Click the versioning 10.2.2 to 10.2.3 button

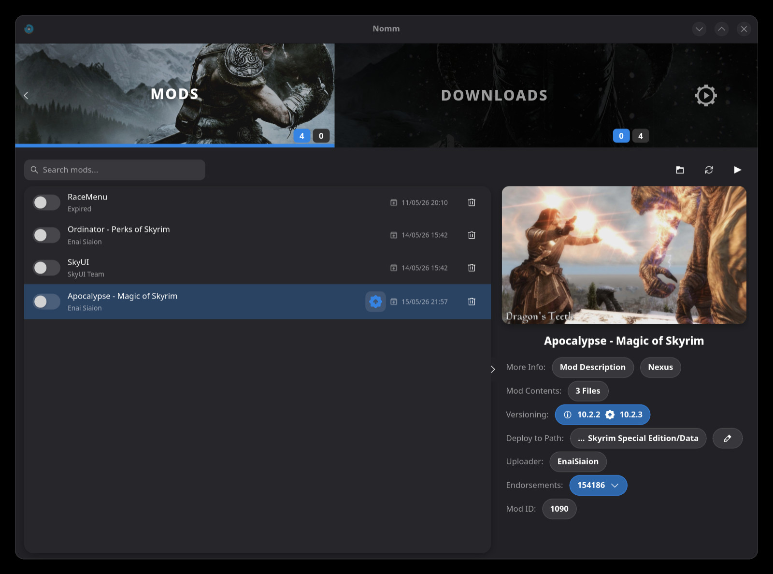tap(602, 415)
